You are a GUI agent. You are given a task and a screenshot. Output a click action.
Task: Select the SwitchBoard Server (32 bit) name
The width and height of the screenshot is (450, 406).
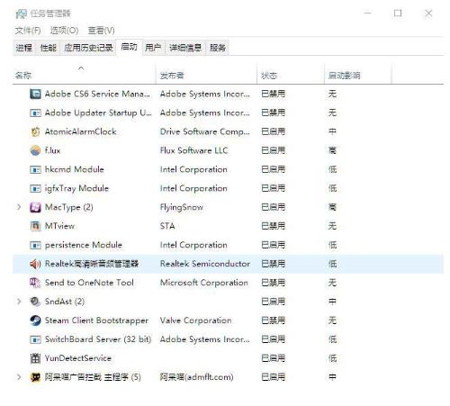click(x=98, y=339)
